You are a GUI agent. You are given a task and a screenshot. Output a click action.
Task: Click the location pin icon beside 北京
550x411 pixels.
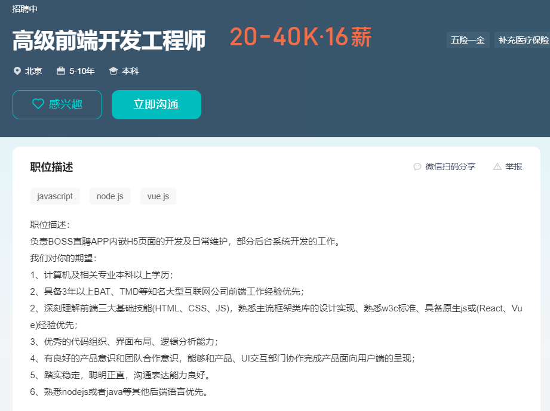tap(19, 71)
